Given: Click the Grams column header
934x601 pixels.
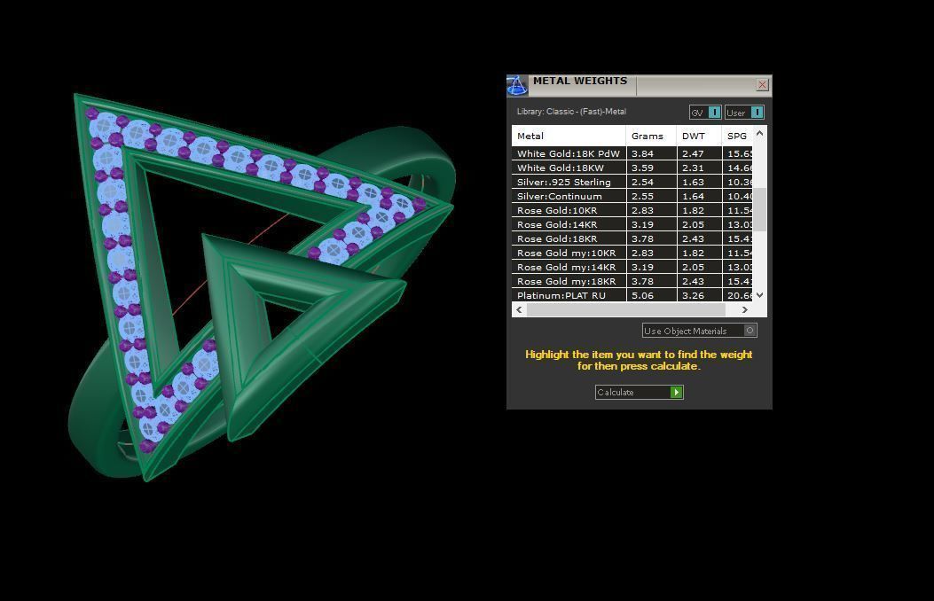Looking at the screenshot, I should (x=650, y=136).
